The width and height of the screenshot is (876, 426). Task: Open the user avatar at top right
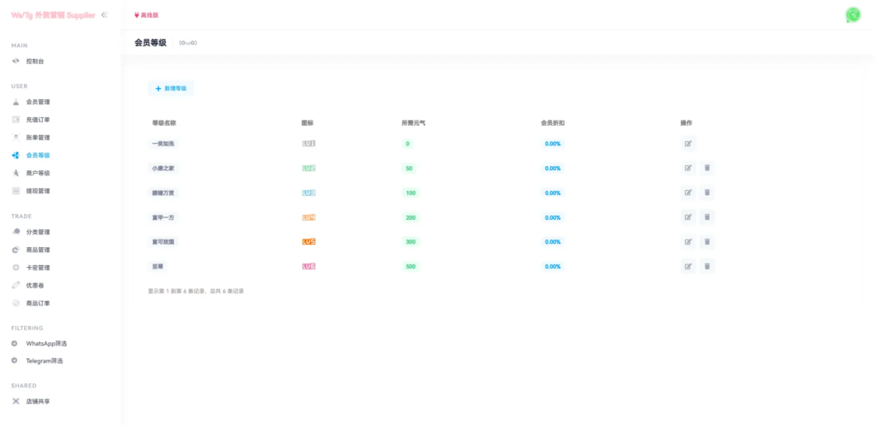click(852, 15)
